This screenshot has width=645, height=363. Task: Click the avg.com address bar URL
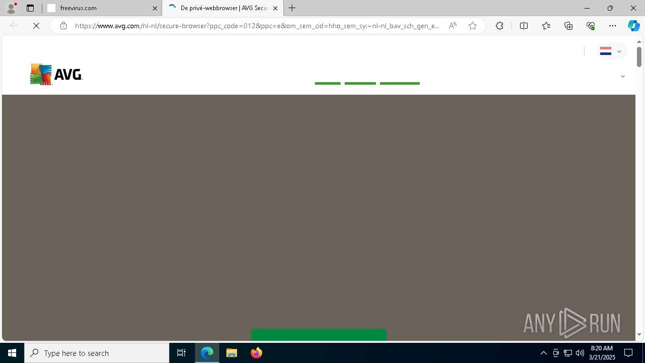[x=257, y=26]
